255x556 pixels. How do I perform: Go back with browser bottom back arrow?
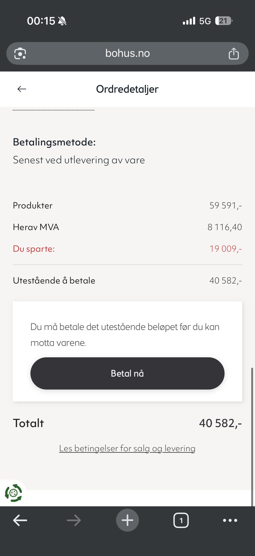[x=20, y=520]
